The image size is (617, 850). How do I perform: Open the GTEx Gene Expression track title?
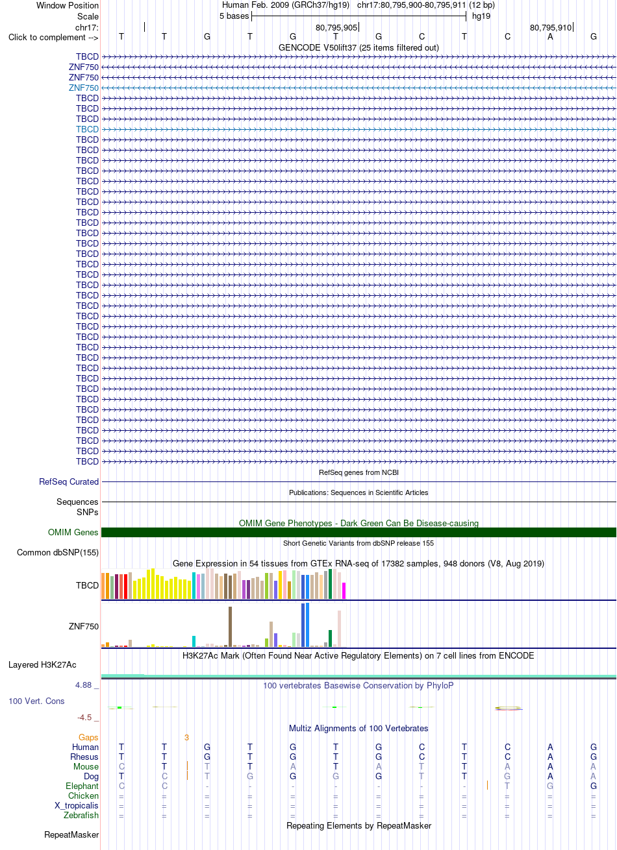point(359,563)
